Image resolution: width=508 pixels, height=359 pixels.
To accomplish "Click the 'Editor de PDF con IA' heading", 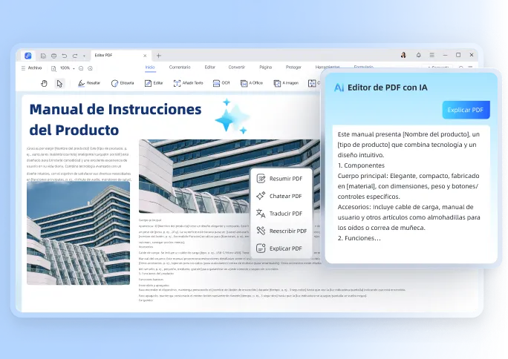I will 388,88.
